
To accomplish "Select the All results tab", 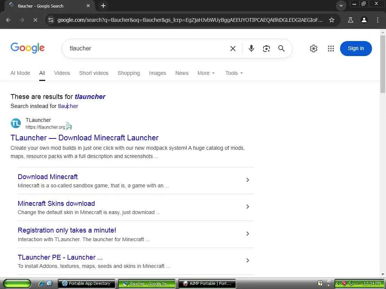I will 42,73.
